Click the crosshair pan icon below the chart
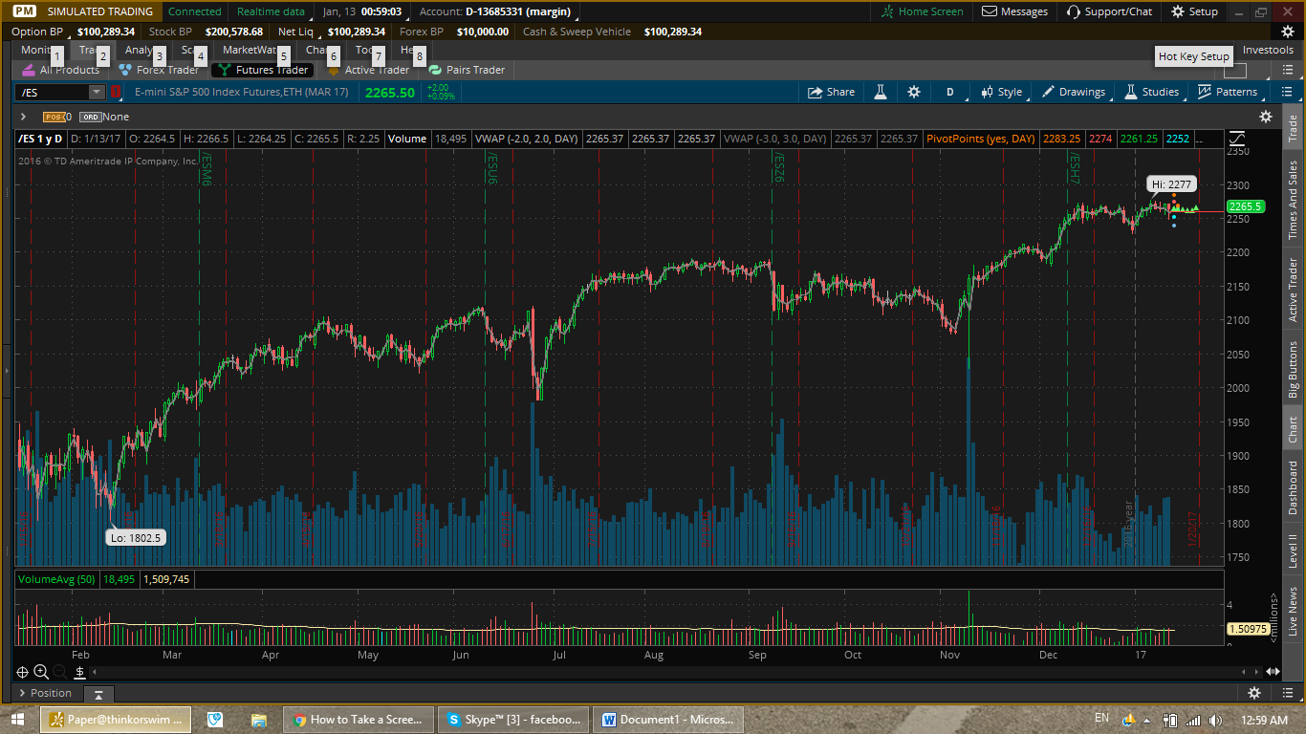The image size is (1306, 734). 22,672
